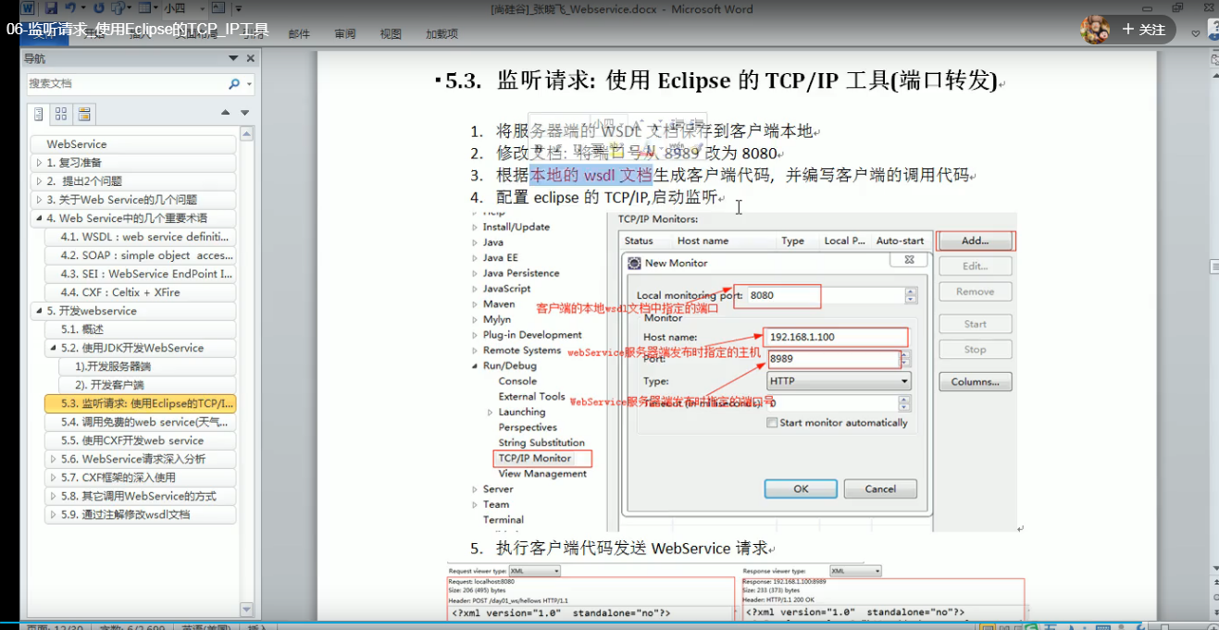Click the + 关注 follow button
This screenshot has width=1219, height=630.
click(x=1144, y=30)
